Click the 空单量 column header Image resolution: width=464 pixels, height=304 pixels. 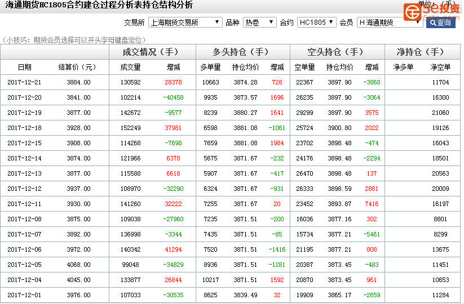click(x=304, y=68)
